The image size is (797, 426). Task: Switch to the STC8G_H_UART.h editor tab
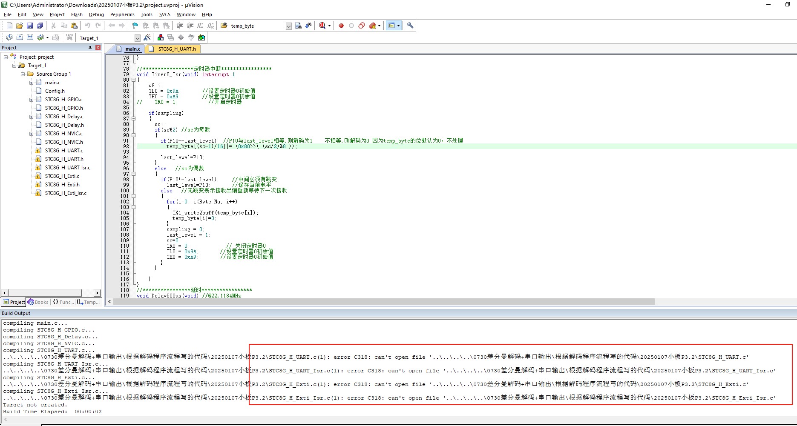(173, 49)
